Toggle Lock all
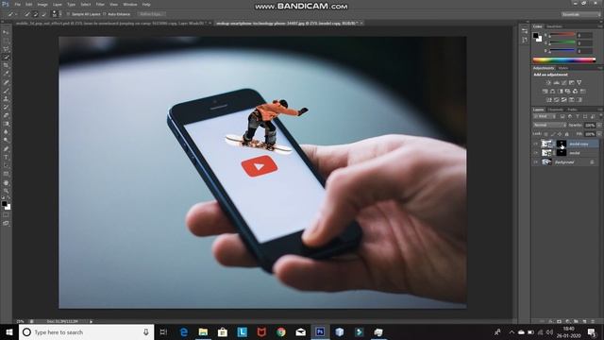The image size is (604, 340). point(566,134)
